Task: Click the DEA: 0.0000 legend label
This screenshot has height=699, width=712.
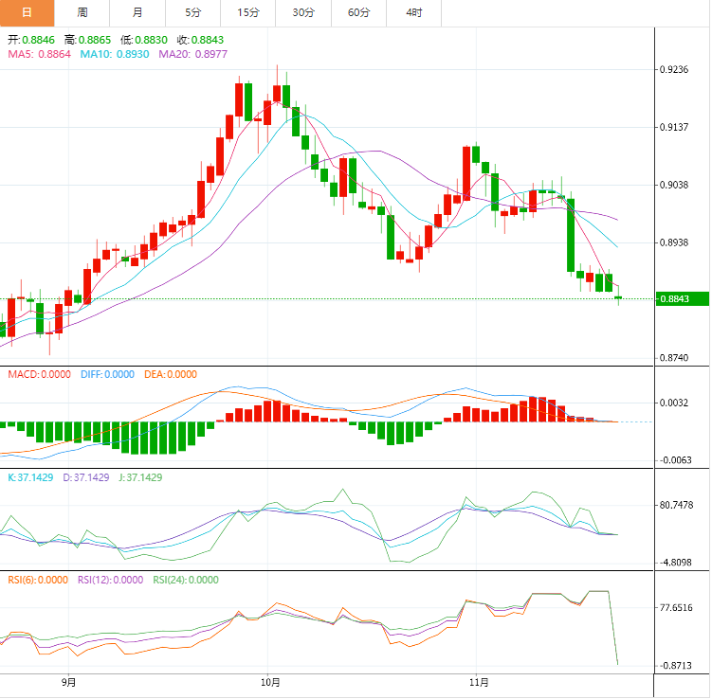Action: (x=171, y=374)
